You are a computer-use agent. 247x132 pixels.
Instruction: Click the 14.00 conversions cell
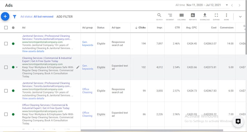pos(230,44)
